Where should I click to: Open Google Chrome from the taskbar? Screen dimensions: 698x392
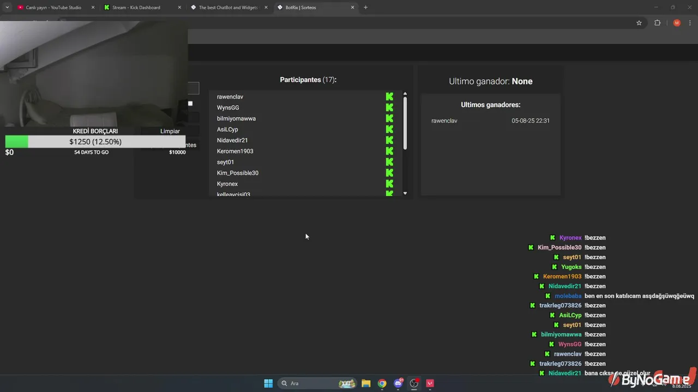coord(382,383)
